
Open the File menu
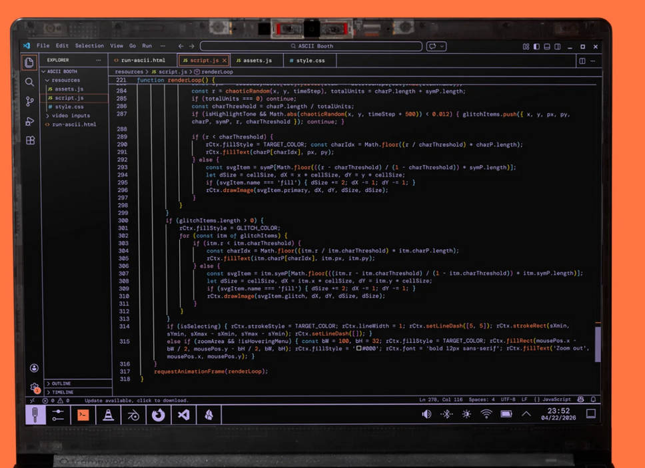point(43,46)
